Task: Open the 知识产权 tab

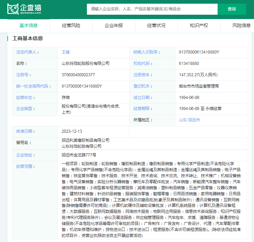Action: [x=199, y=25]
